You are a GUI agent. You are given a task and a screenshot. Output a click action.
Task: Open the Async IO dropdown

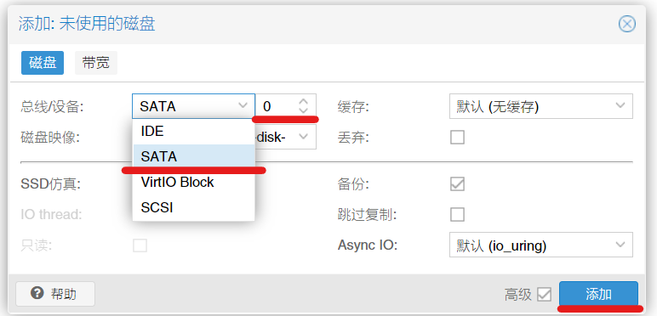click(x=540, y=245)
